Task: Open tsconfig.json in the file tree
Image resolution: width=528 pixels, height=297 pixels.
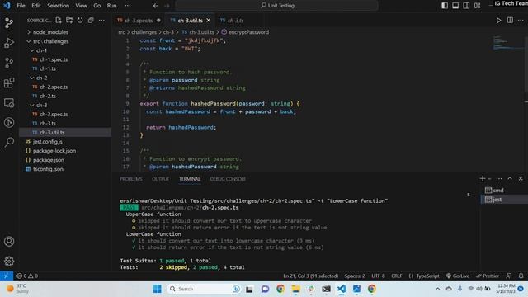Action: 48,169
